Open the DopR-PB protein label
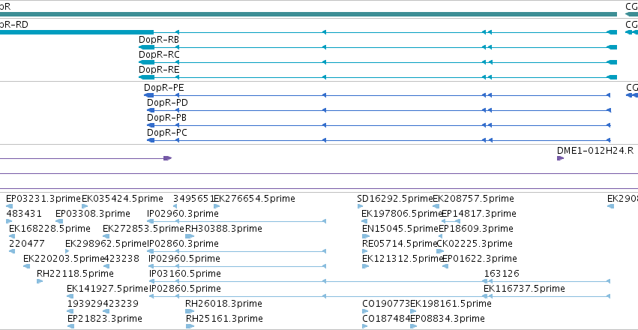Viewport: 638px width, 330px height. (x=167, y=118)
